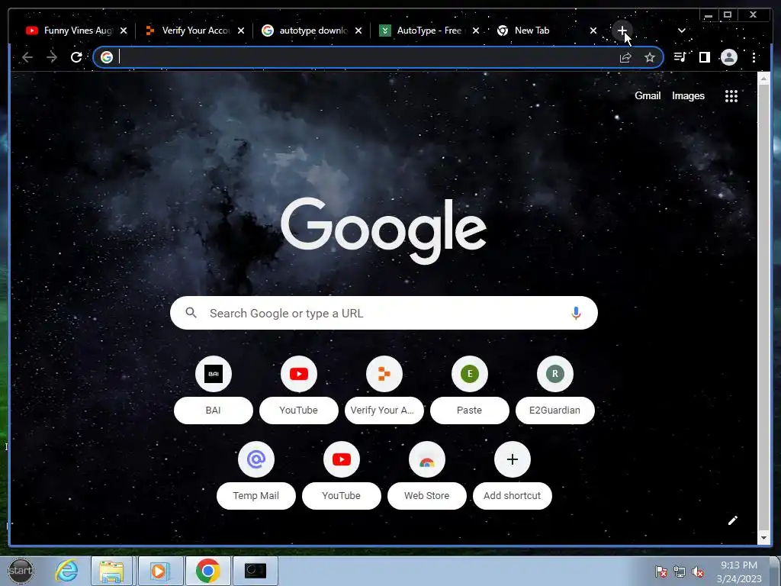Viewport: 781px width, 586px height.
Task: Click the Search Google or type a URL box
Action: (x=384, y=313)
